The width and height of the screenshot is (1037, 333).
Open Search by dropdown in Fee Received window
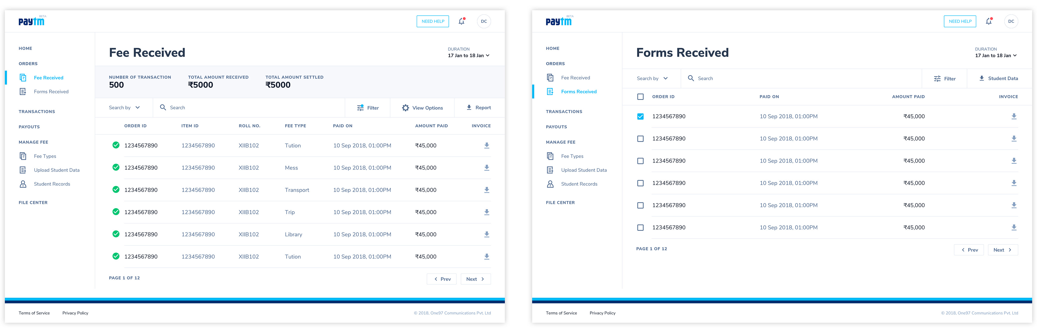pyautogui.click(x=124, y=107)
